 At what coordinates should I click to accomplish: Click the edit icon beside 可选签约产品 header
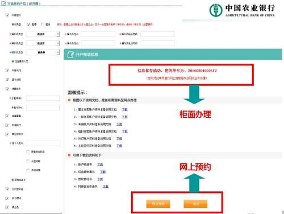(x=3, y=3)
